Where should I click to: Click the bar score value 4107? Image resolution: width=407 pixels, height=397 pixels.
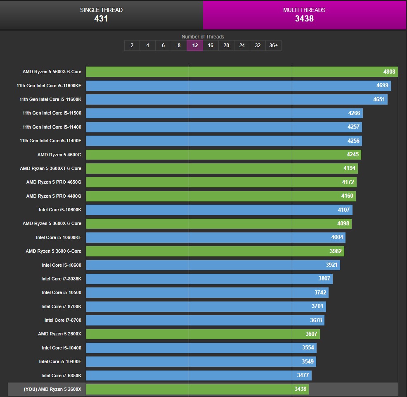pyautogui.click(x=344, y=210)
